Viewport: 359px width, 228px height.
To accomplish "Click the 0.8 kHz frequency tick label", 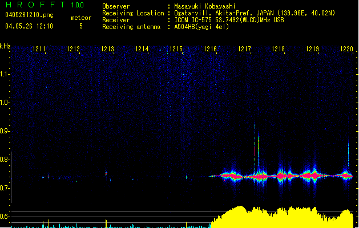I will (4, 160).
